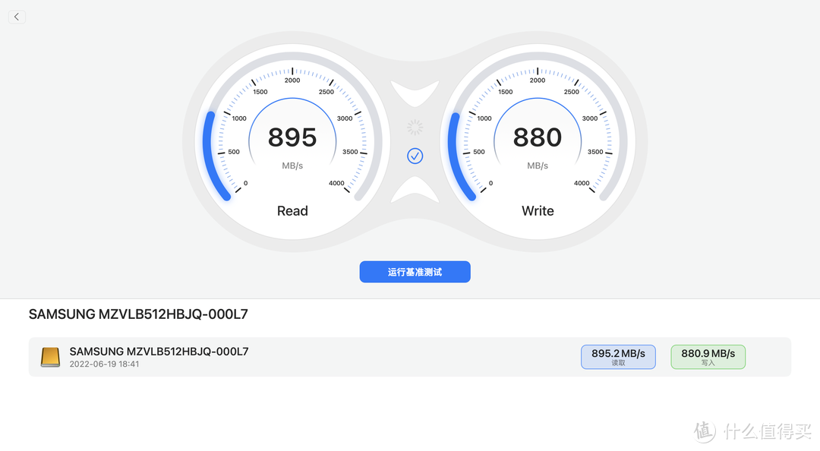
Task: Click the 4000 mark on Read gauge
Action: click(x=336, y=183)
